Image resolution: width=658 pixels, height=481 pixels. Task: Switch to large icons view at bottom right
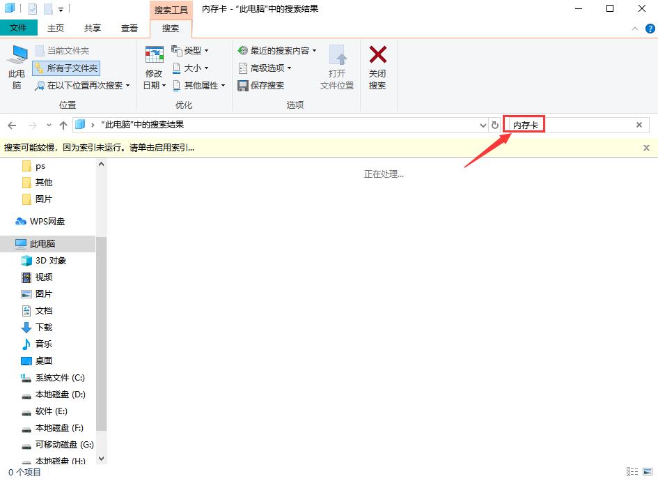coord(648,471)
